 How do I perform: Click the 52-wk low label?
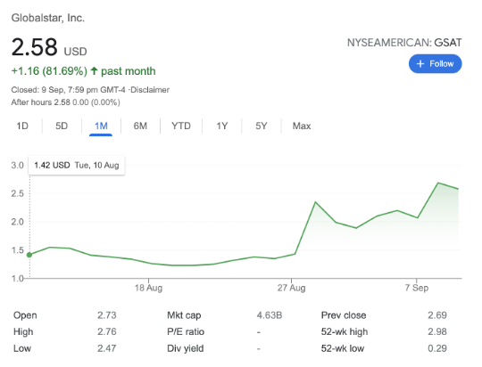coord(343,348)
